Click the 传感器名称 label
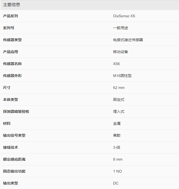 coord(12,64)
